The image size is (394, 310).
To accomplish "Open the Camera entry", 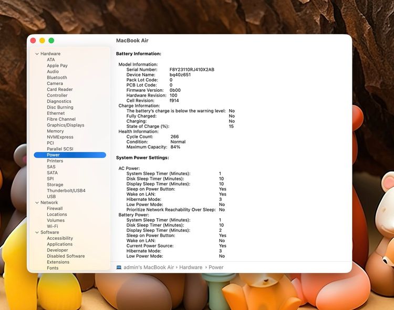I will point(55,83).
